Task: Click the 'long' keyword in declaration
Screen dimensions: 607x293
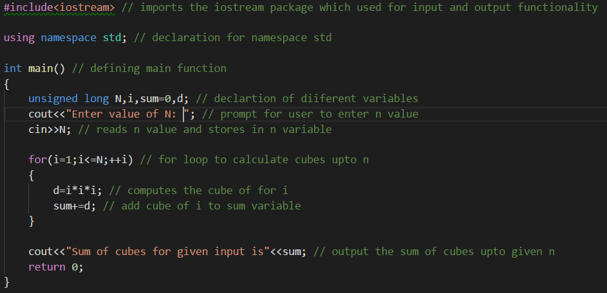Action: (x=96, y=98)
